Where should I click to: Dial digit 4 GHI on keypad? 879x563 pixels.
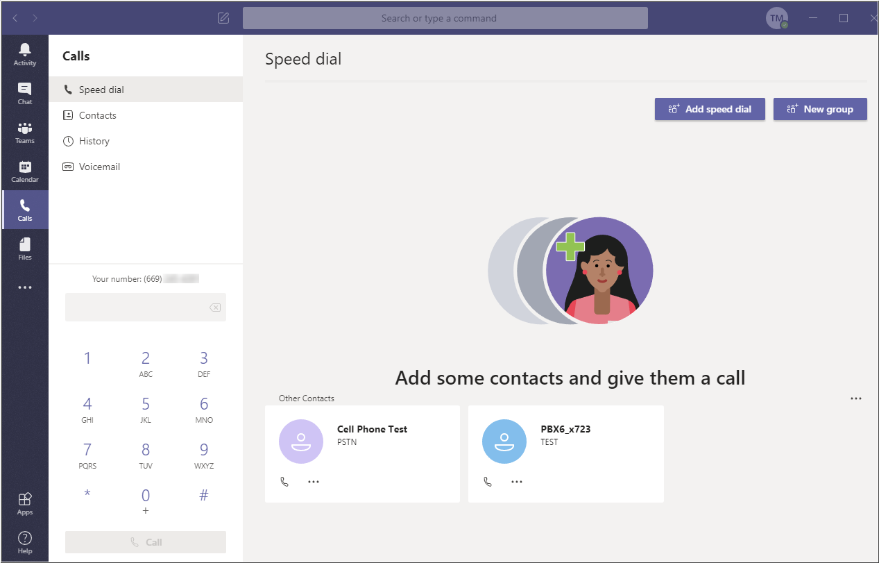coord(87,410)
